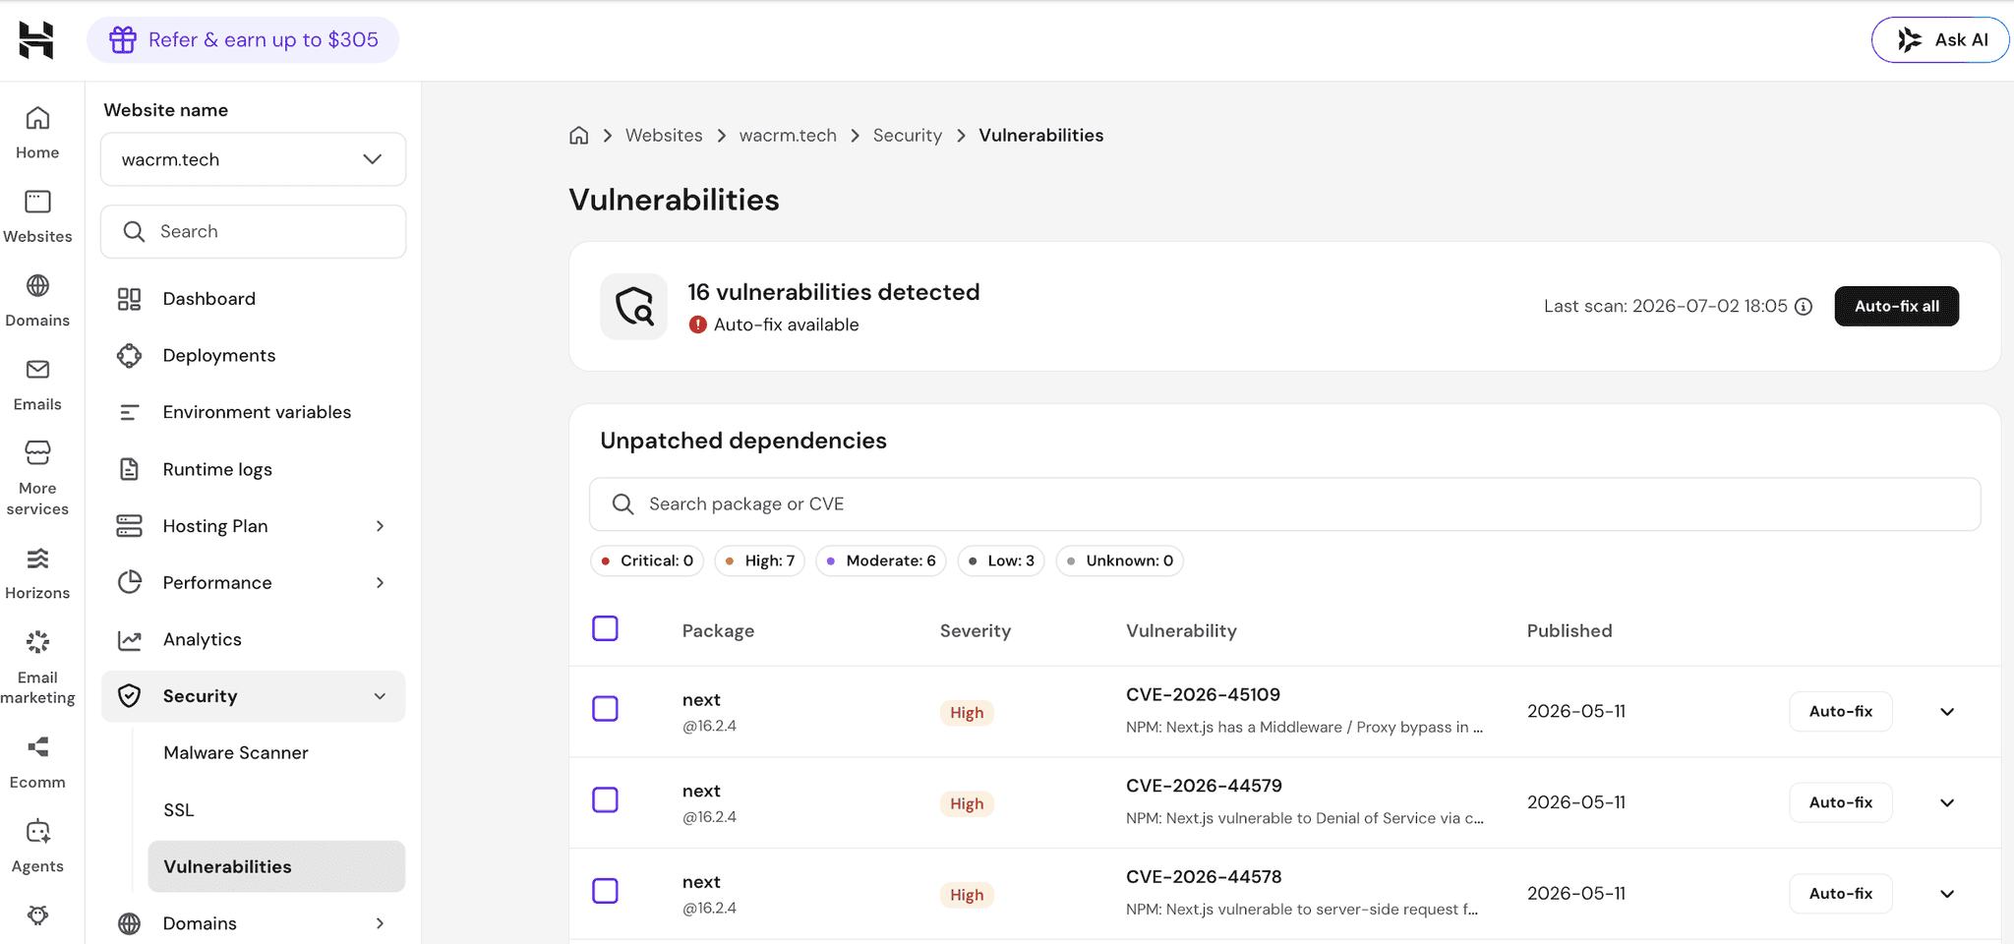Open Agents in the left rail

pos(37,847)
